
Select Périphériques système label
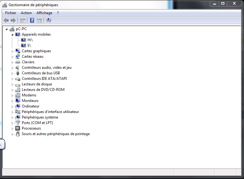coord(40,117)
